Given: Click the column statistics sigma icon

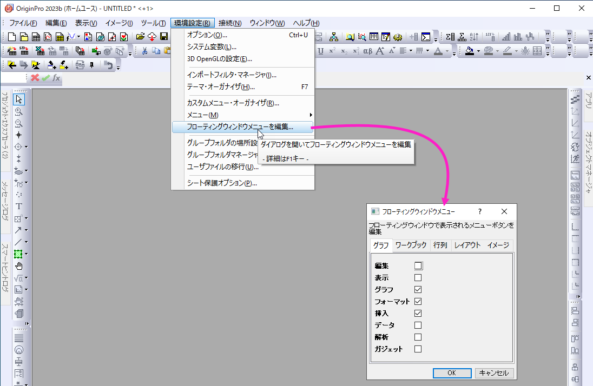Looking at the screenshot, I should [450, 37].
